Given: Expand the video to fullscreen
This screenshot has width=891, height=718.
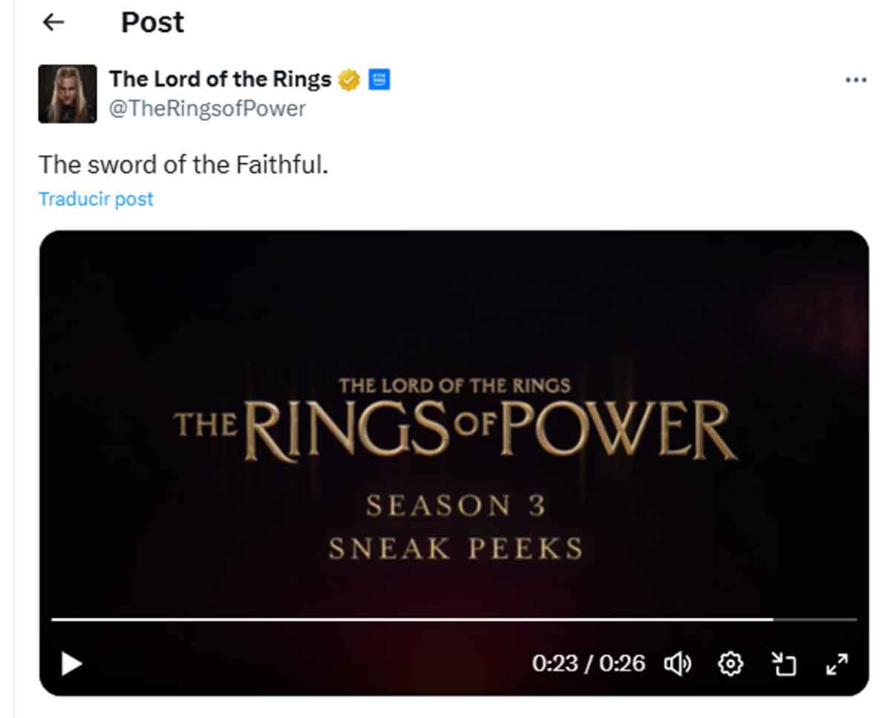Looking at the screenshot, I should (837, 665).
